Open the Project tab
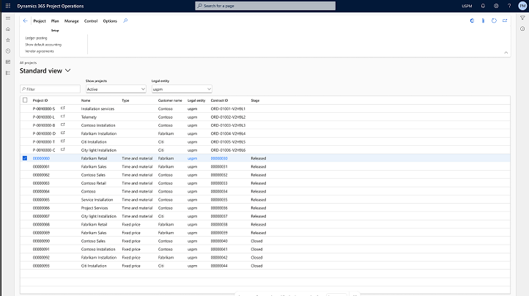This screenshot has height=296, width=529. [40, 21]
